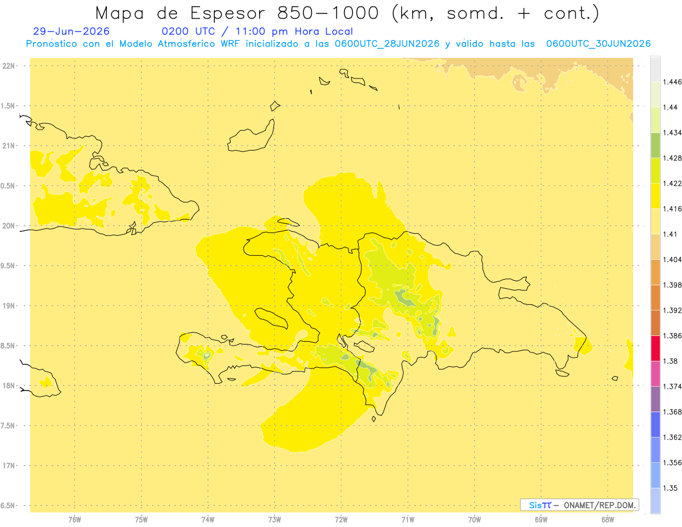Click the longitude label '72W'
The image size is (682, 527).
[341, 519]
